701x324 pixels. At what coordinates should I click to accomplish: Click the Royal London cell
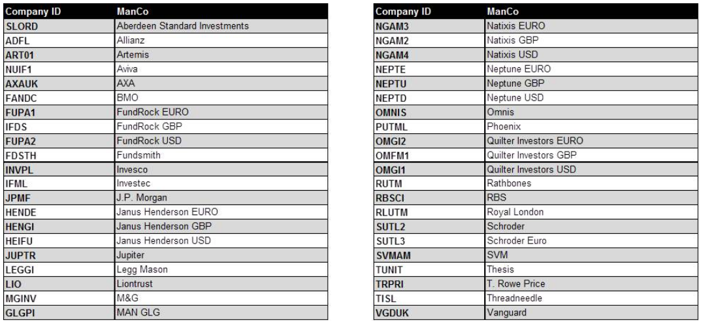(x=591, y=212)
